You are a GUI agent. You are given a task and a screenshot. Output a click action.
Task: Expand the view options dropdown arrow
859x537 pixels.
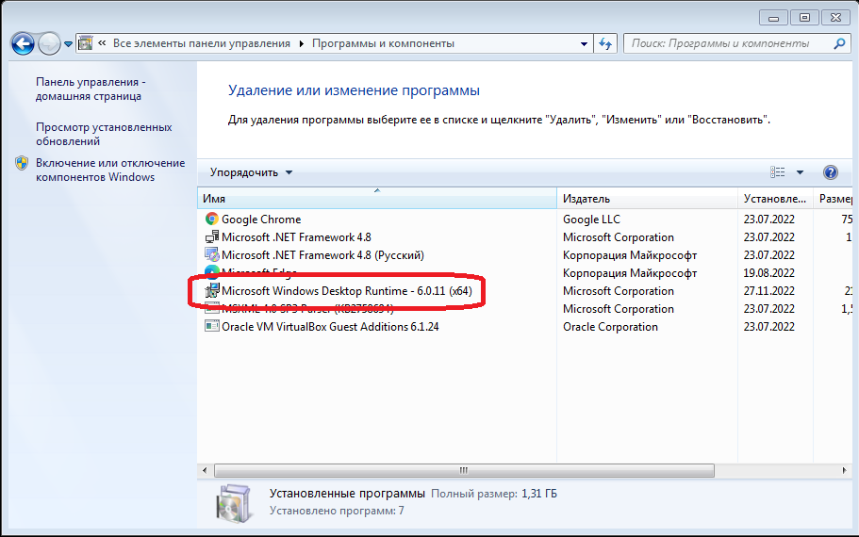pos(800,172)
